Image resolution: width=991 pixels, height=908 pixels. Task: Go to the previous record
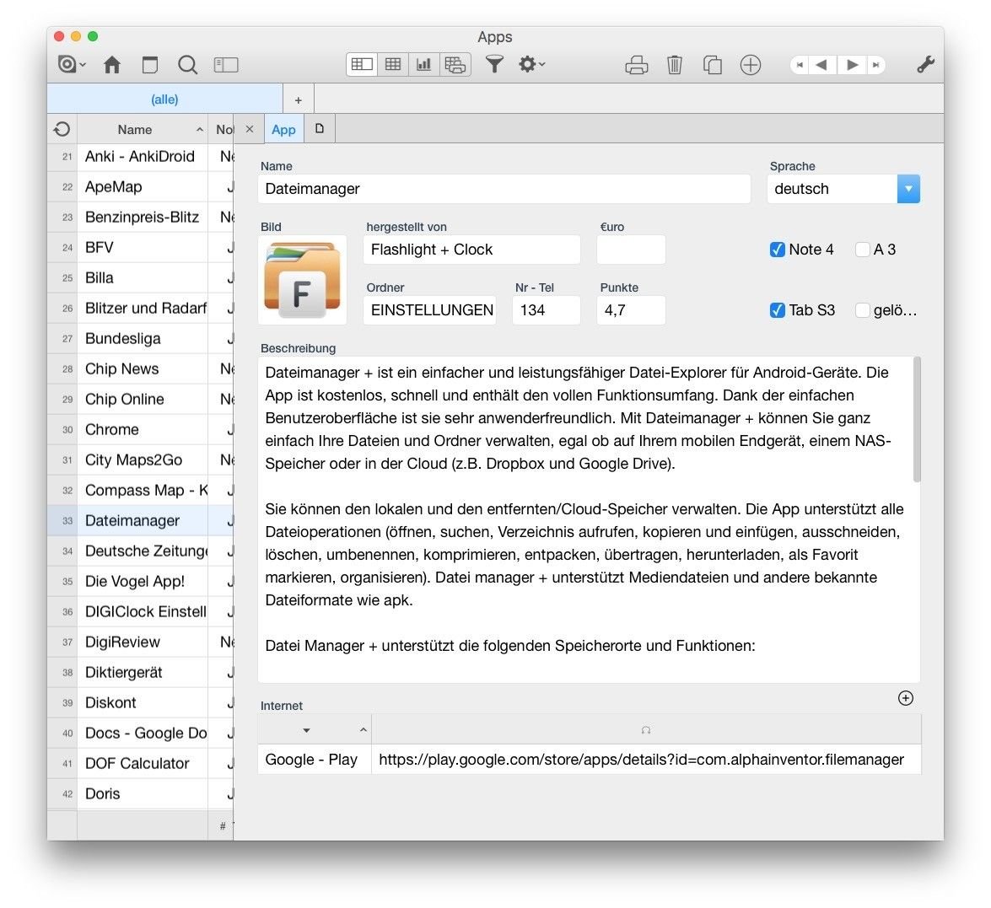click(821, 64)
